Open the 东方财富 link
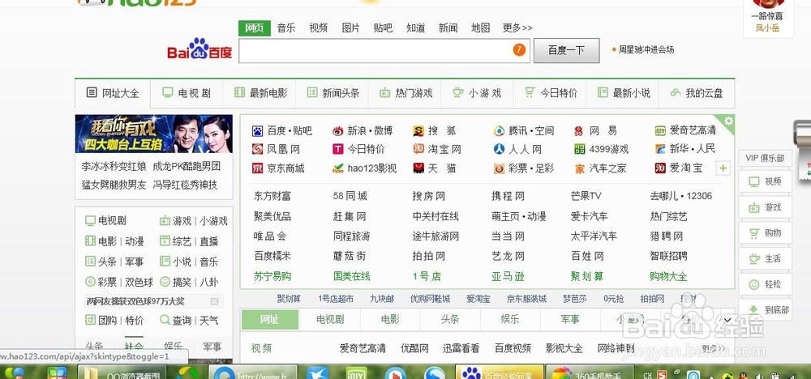The height and width of the screenshot is (379, 811). pos(272,196)
